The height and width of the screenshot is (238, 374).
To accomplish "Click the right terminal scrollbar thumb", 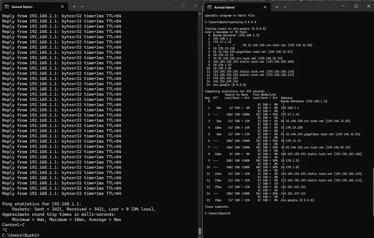I will (373, 192).
